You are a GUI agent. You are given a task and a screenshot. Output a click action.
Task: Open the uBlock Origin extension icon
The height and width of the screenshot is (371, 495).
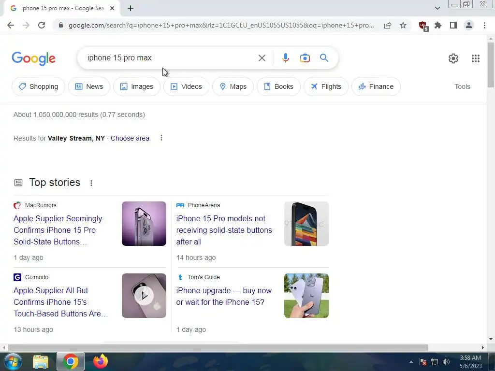coord(423,26)
